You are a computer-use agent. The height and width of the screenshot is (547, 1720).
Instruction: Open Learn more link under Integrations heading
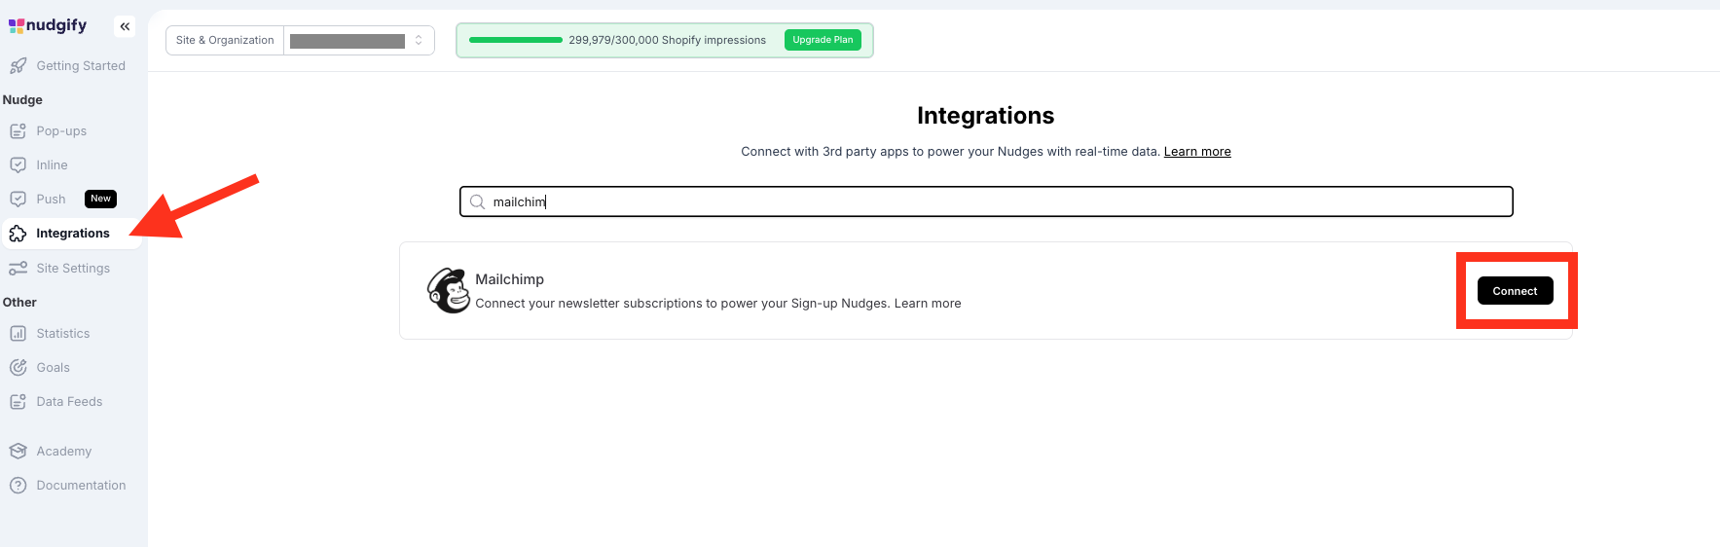1197,152
